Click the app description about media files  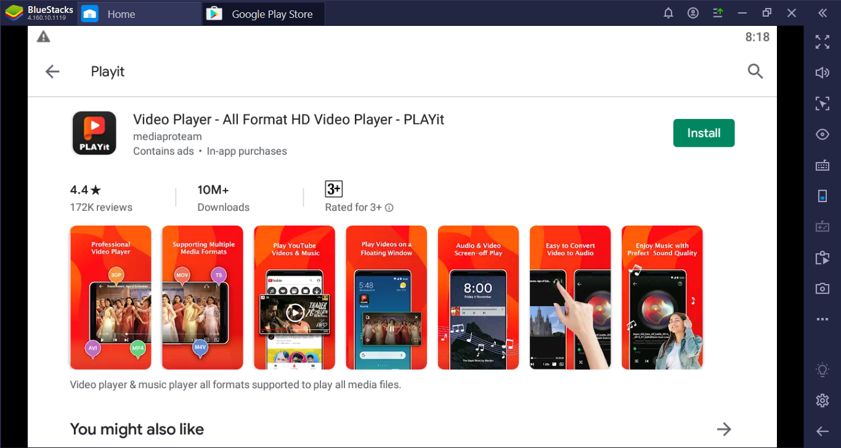pos(235,385)
